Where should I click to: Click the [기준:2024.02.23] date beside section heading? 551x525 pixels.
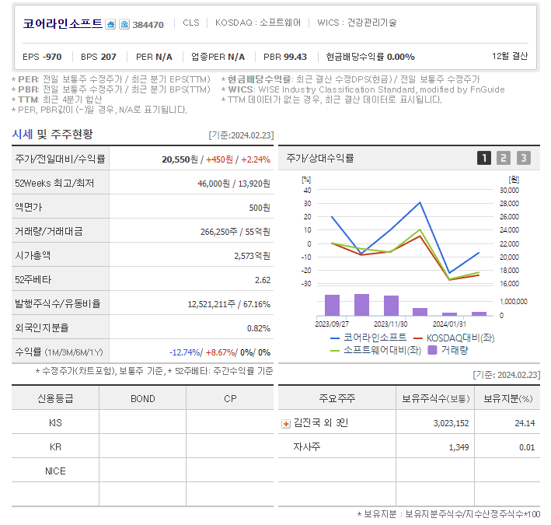coord(241,135)
